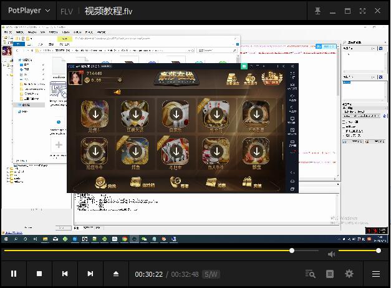Open a file with the eject icon
The image size is (391, 288).
click(116, 274)
